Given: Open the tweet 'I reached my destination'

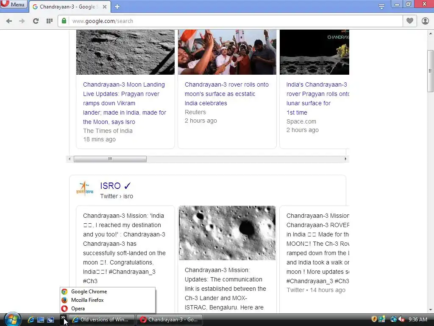Looking at the screenshot, I should coord(125,248).
